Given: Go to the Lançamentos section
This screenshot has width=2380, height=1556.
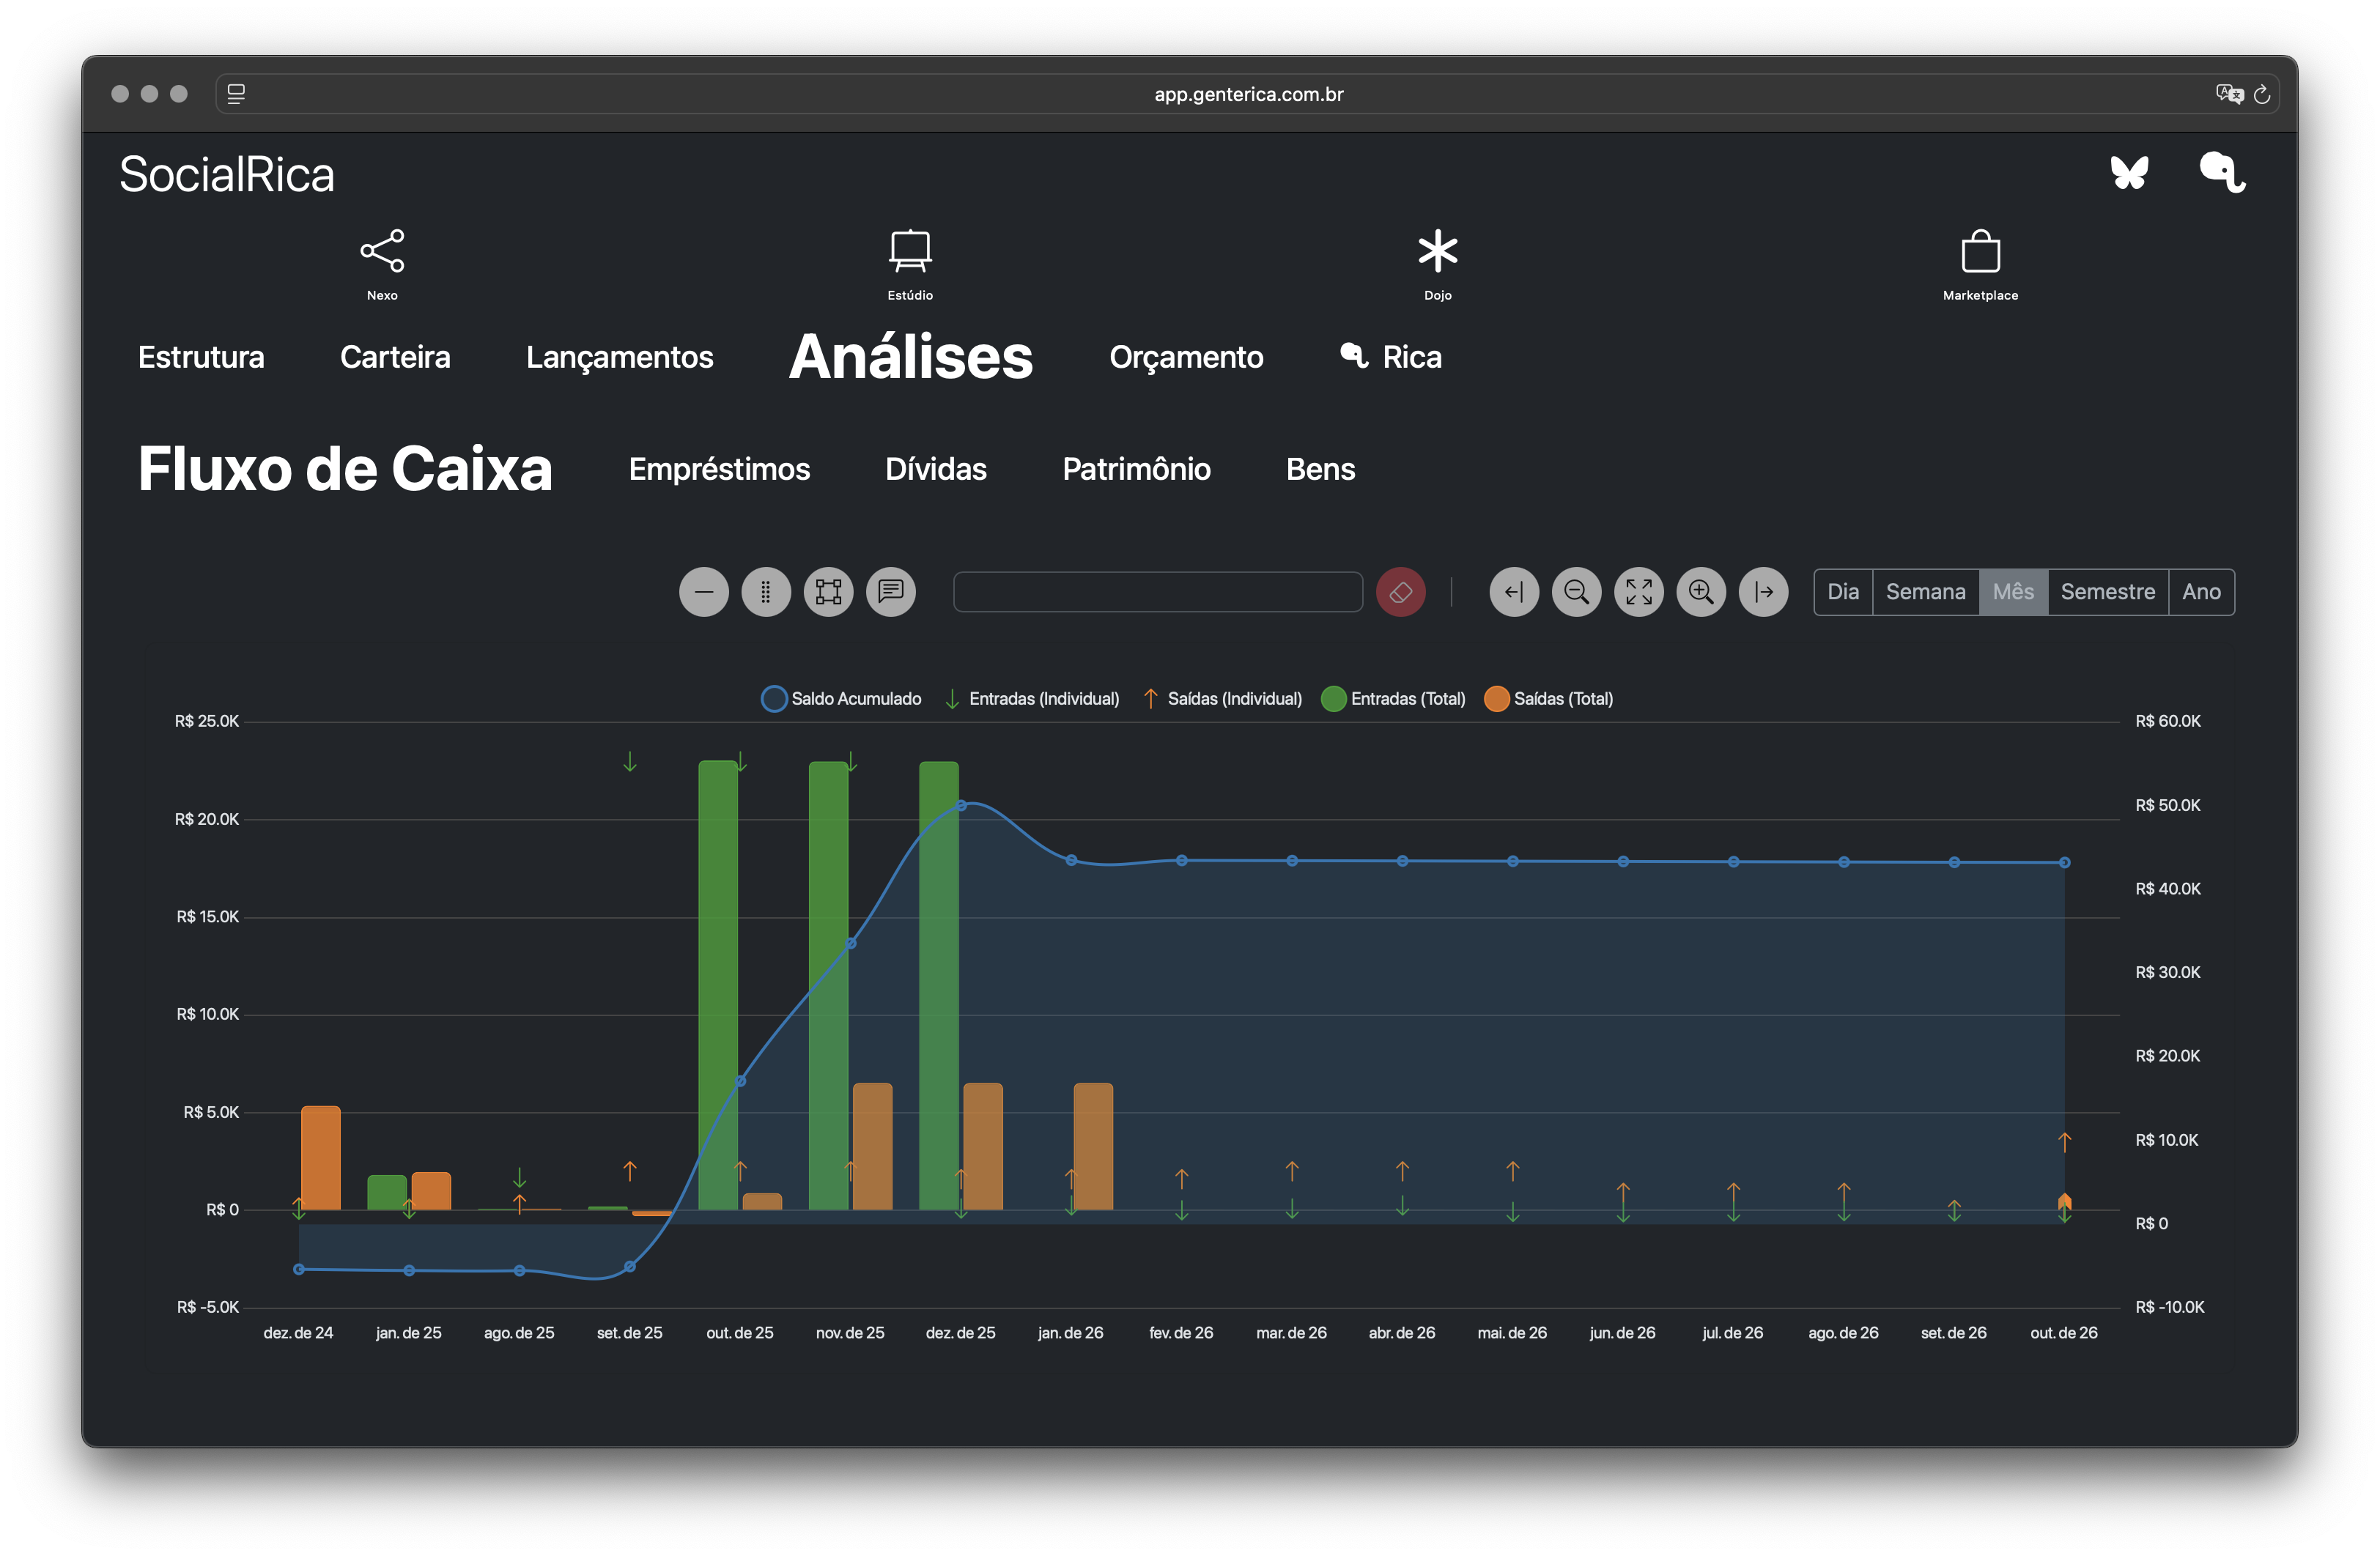Looking at the screenshot, I should click(619, 357).
